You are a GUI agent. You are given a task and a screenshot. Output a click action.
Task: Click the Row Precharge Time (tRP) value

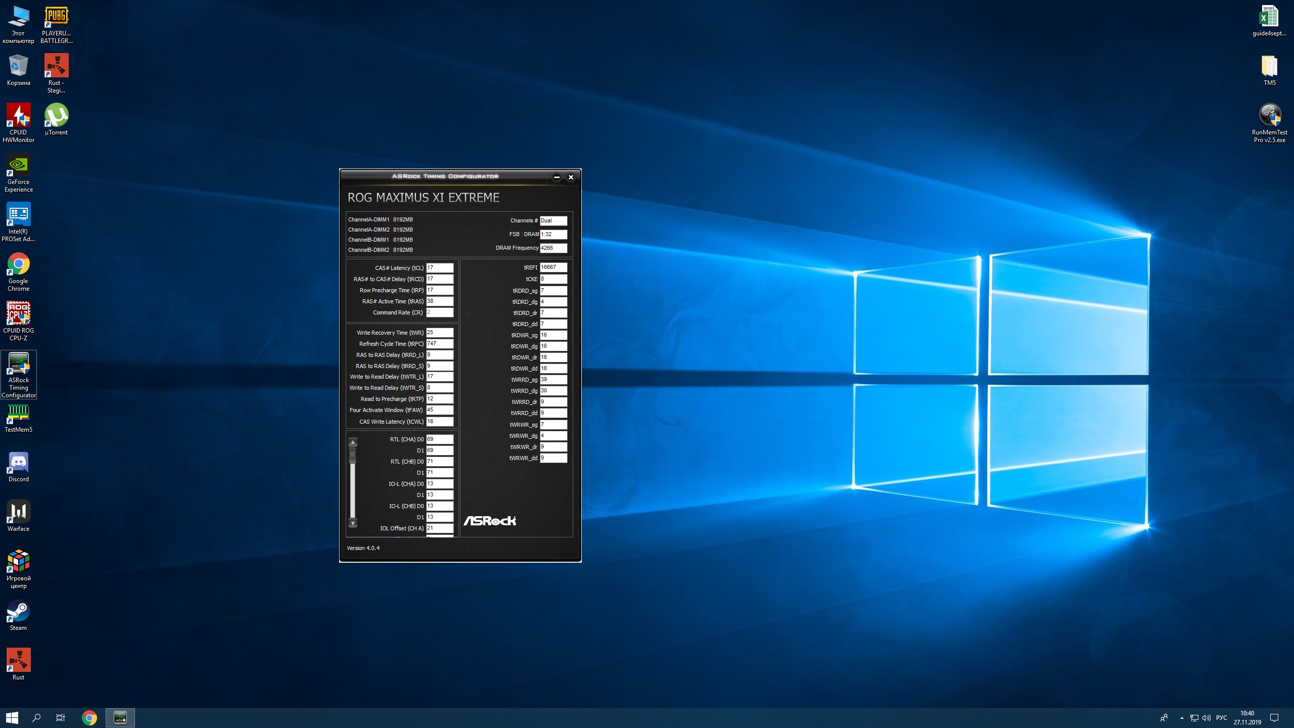(x=440, y=290)
